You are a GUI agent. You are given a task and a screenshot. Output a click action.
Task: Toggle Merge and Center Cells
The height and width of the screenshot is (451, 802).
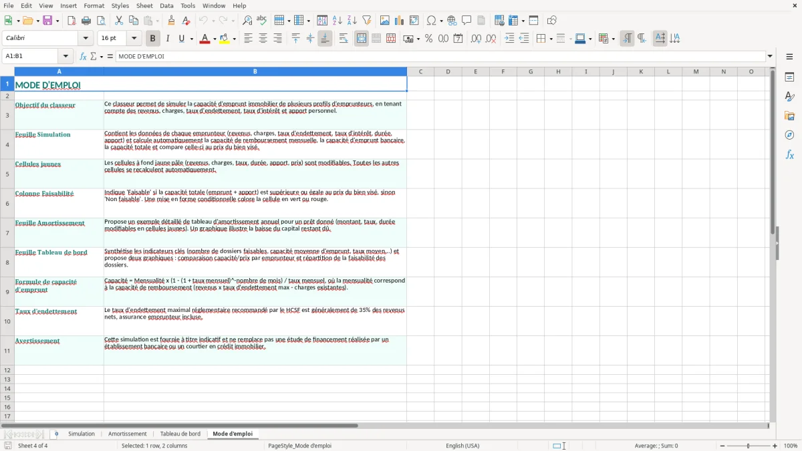(362, 39)
